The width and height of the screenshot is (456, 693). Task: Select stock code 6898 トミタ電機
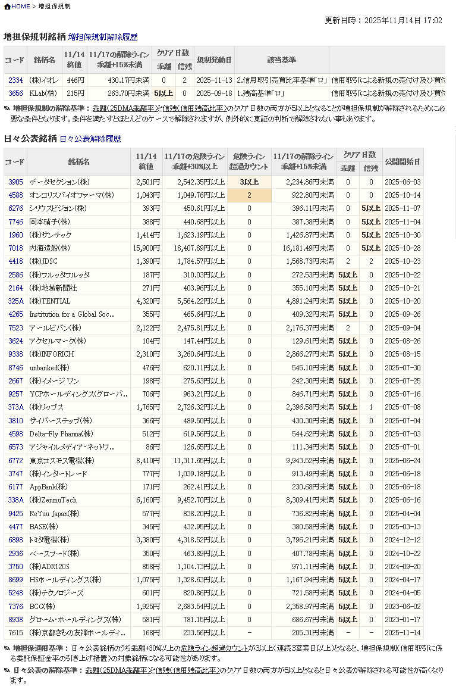[x=15, y=540]
